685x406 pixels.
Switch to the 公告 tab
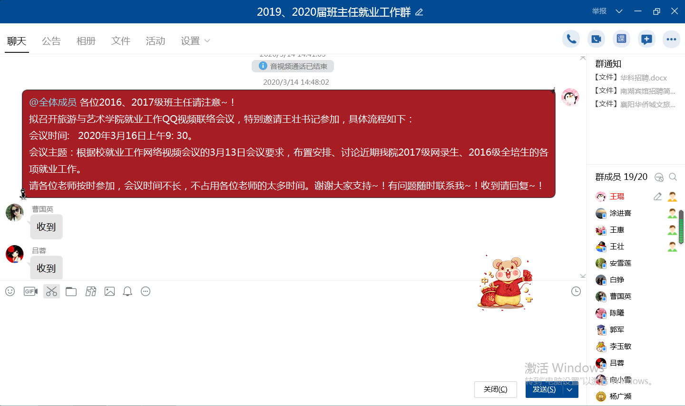(51, 41)
